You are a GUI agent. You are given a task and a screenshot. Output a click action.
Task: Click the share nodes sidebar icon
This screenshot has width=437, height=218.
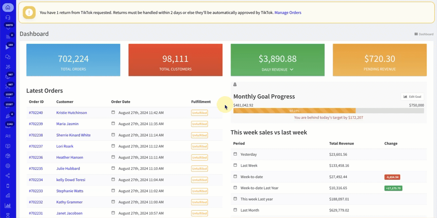coord(8,176)
